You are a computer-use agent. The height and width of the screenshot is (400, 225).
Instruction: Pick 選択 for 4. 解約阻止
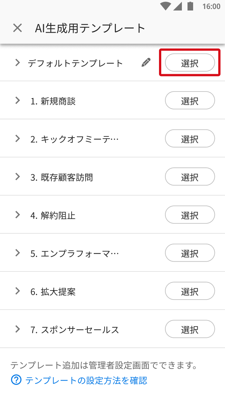point(190,215)
